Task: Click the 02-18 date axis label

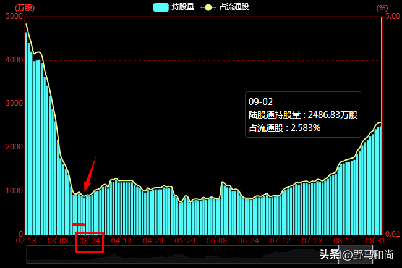Action: 26,241
